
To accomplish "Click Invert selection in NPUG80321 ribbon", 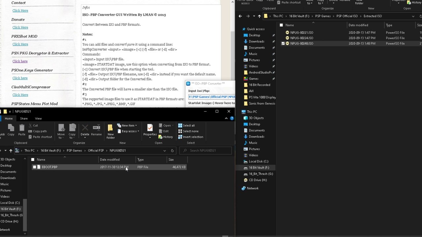I will coord(191,137).
